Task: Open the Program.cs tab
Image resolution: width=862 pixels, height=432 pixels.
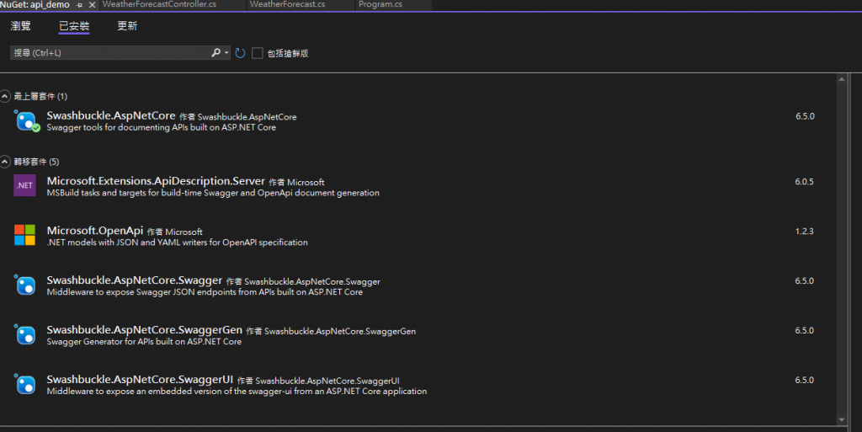Action: 380,4
